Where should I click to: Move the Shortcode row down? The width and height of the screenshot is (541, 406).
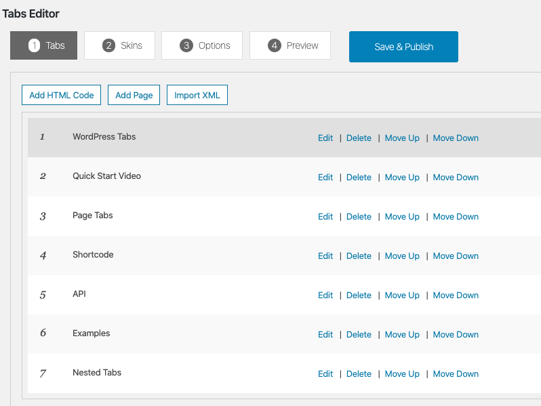point(456,256)
